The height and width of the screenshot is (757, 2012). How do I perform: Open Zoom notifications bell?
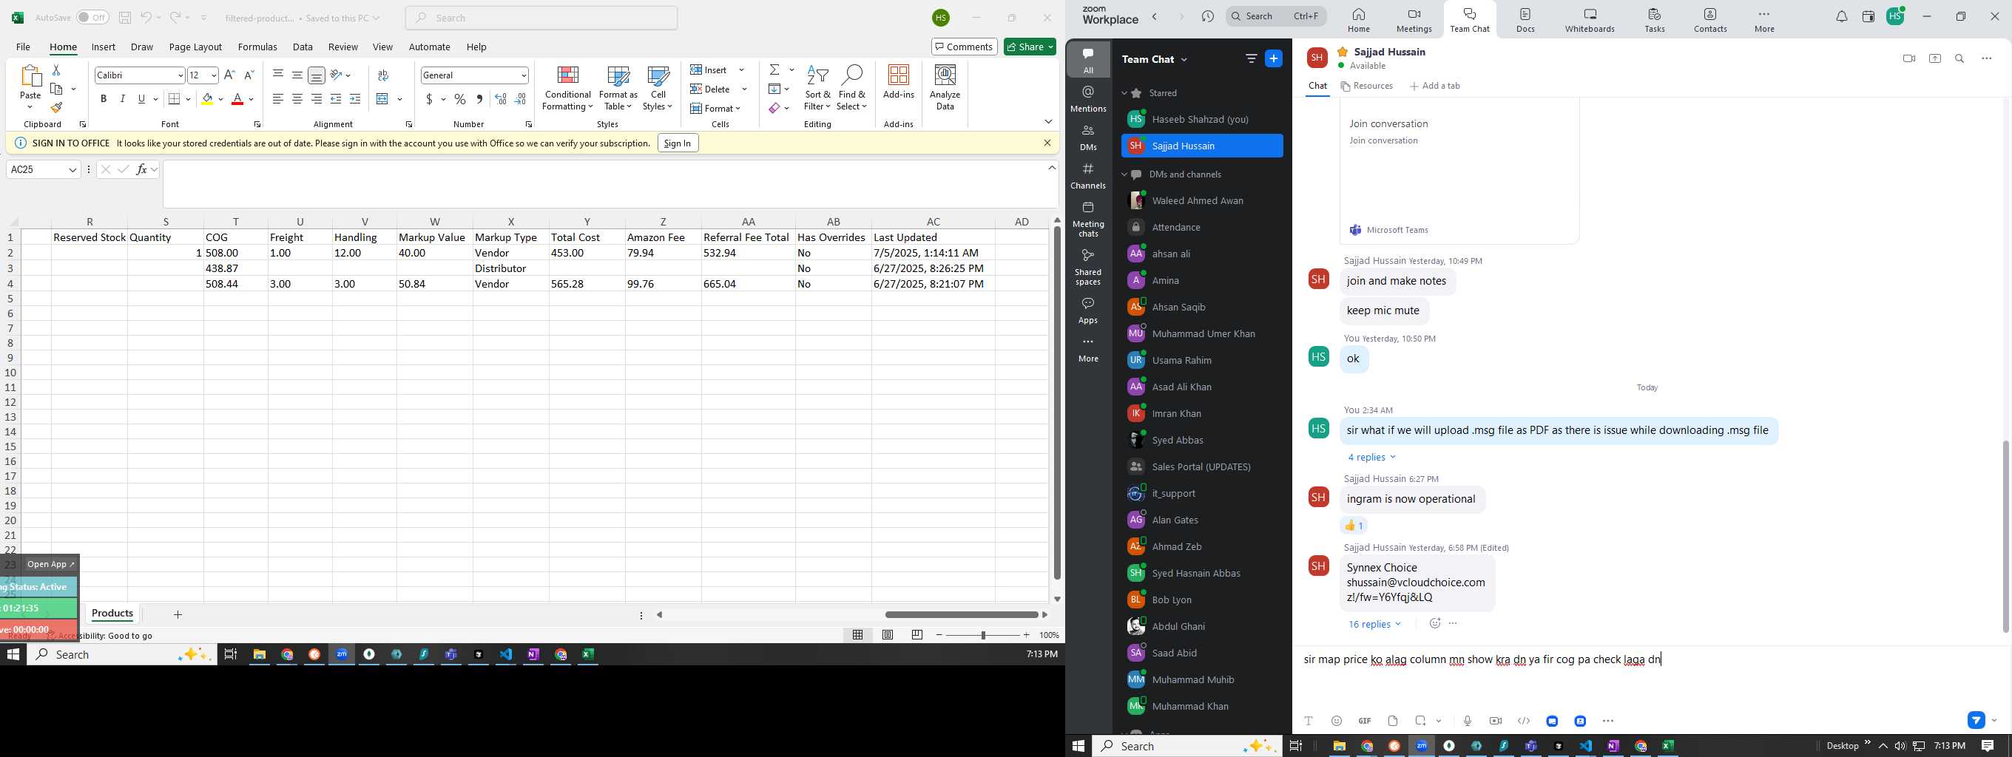1841,16
